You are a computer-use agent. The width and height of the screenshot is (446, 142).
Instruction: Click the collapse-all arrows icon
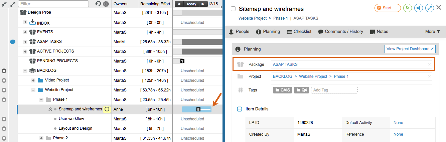(x=4, y=4)
